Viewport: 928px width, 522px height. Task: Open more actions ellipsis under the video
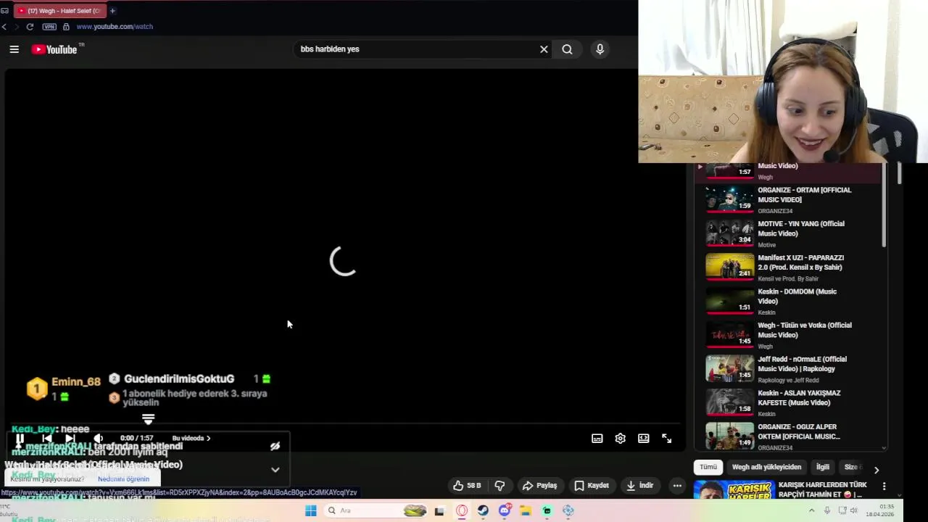pos(677,486)
